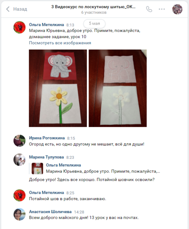Open Ольга Метелкина's poppy avatar at 8:13 message
Viewport: 189px width, 229px height.
coord(19,27)
